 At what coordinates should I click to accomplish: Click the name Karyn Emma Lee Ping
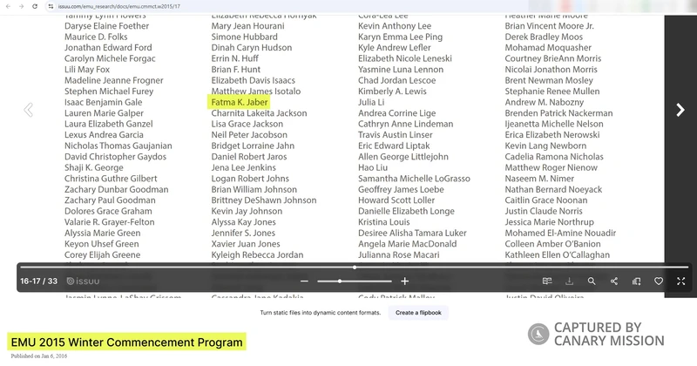400,37
